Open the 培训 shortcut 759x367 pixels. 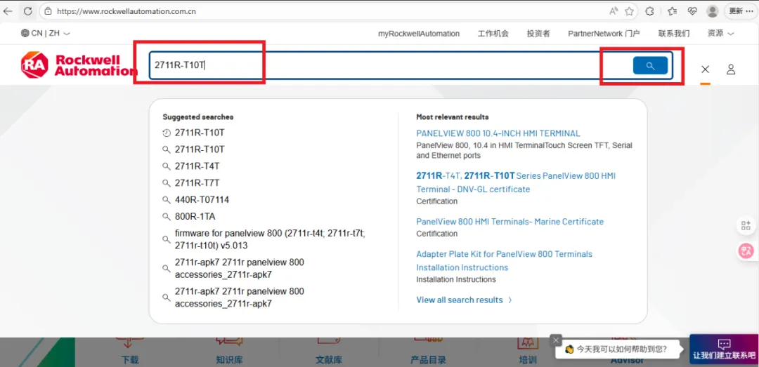coord(528,360)
